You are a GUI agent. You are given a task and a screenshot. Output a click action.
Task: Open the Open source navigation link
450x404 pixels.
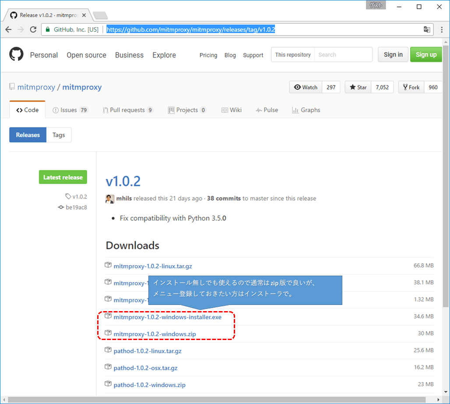86,55
